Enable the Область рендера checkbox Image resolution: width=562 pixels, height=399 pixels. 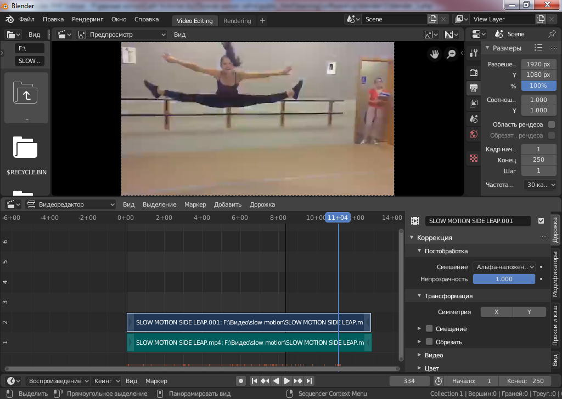point(552,124)
